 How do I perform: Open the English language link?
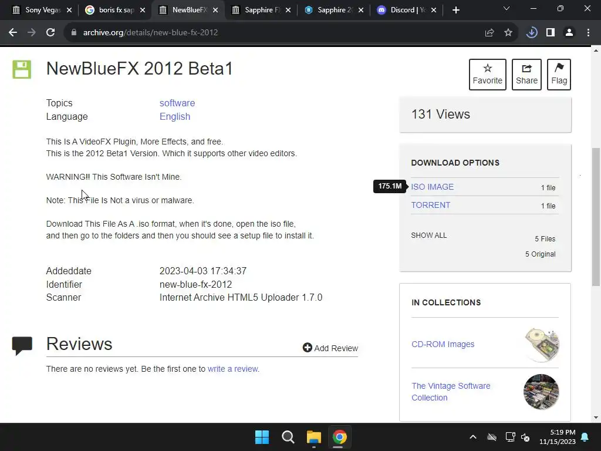175,117
